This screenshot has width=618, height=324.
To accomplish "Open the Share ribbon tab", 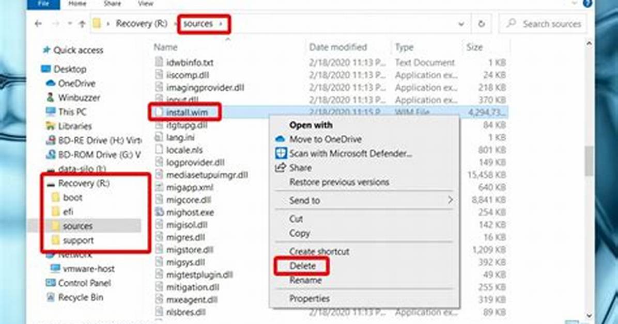I will pos(112,4).
